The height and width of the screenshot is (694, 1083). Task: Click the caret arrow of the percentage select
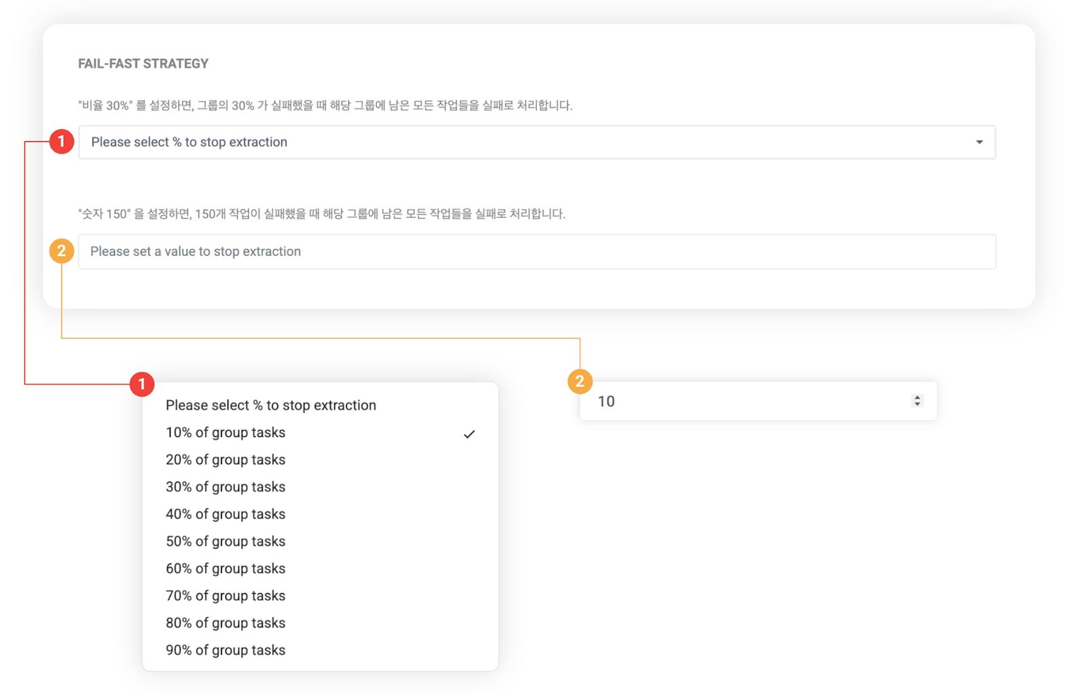click(x=979, y=142)
